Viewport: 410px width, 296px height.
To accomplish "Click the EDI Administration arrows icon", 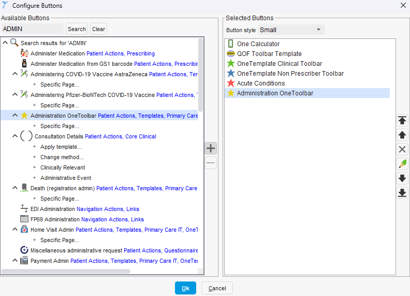I will click(24, 209).
